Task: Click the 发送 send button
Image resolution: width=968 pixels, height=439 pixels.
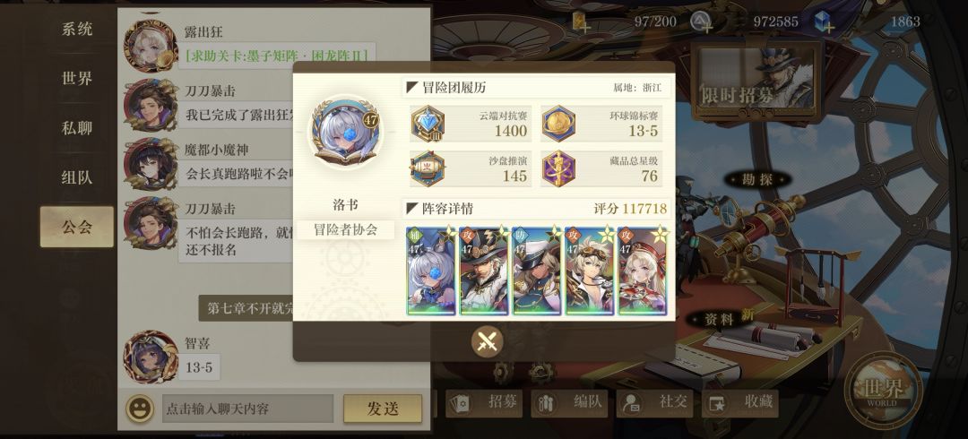Action: tap(383, 409)
